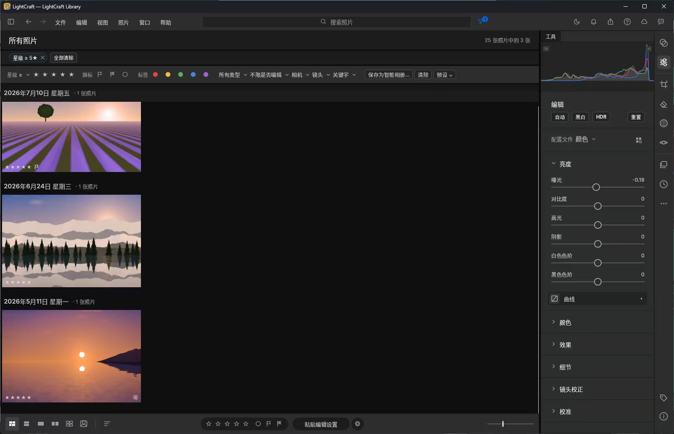Open the 照片 menu
This screenshot has height=434, width=674.
[124, 22]
